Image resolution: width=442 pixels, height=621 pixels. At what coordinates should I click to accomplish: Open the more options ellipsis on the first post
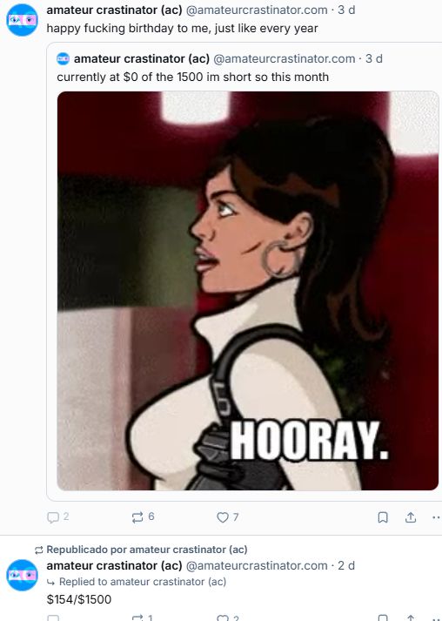click(437, 517)
